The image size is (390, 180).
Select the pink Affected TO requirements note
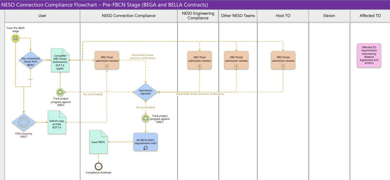[369, 56]
